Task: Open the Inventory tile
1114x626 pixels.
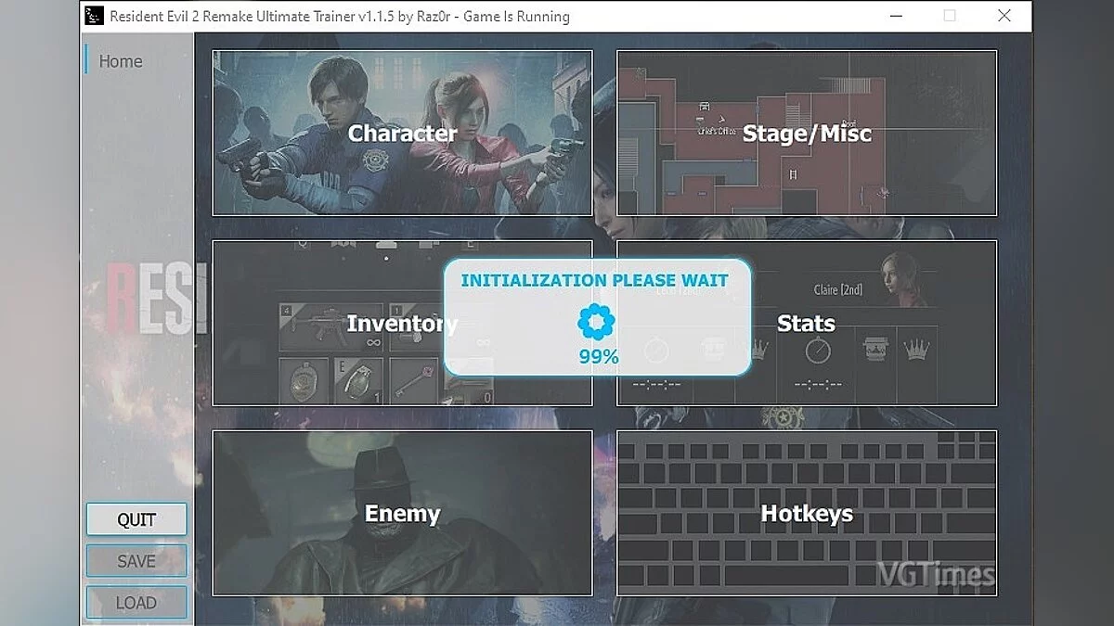Action: [x=402, y=323]
